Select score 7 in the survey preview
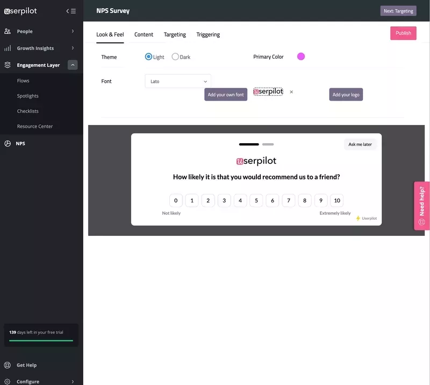The width and height of the screenshot is (430, 385). (289, 201)
